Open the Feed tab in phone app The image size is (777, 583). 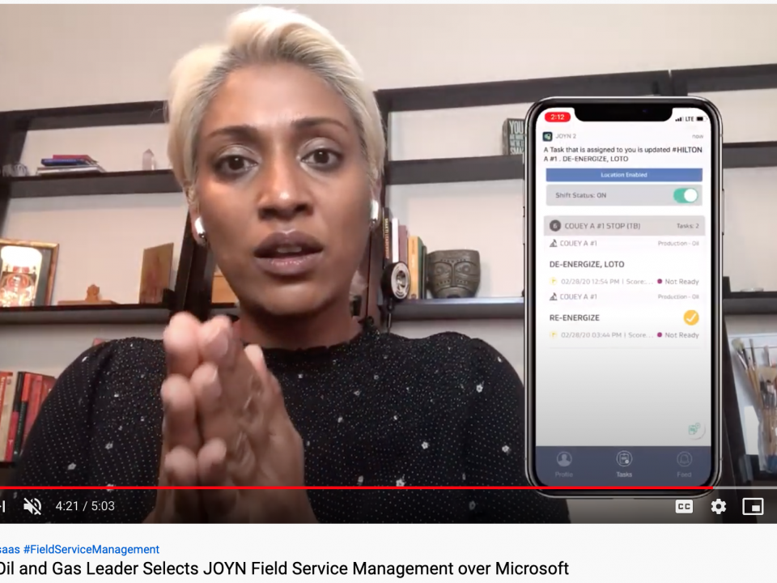(684, 464)
